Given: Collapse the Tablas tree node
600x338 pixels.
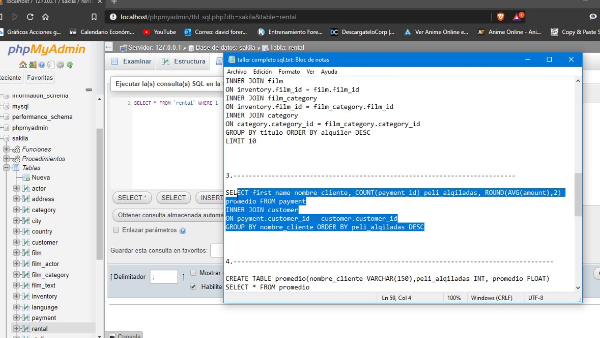Looking at the screenshot, I should pos(6,168).
